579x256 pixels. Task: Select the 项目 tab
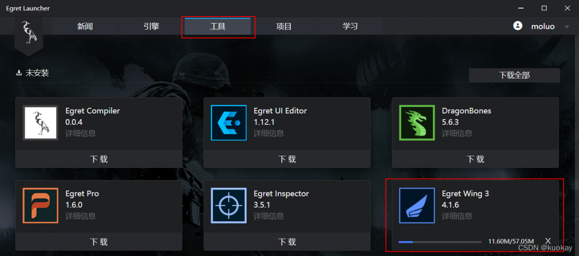click(284, 26)
